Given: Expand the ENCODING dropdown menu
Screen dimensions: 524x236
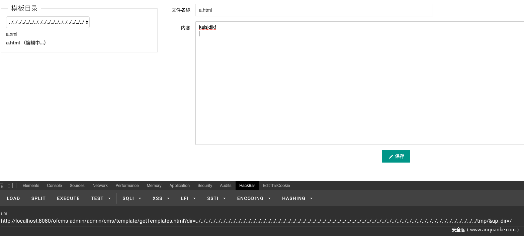Looking at the screenshot, I should (x=254, y=198).
